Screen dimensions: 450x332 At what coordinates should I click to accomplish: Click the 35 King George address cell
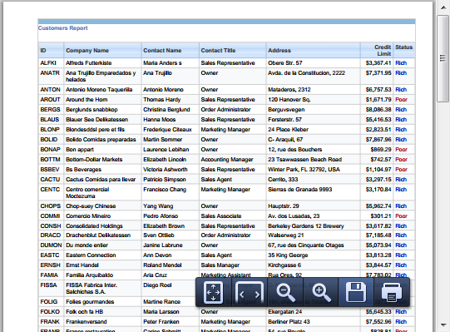(x=313, y=255)
